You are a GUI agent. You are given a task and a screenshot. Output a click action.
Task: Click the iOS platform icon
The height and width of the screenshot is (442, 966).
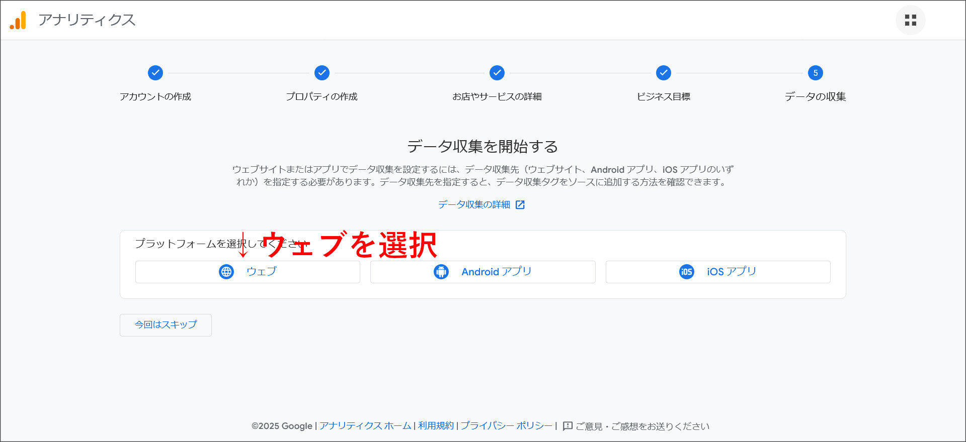coord(687,272)
